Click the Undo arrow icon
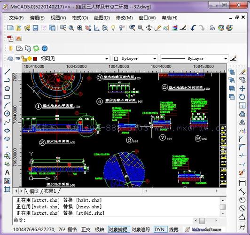The image size is (250, 235). coord(194,28)
